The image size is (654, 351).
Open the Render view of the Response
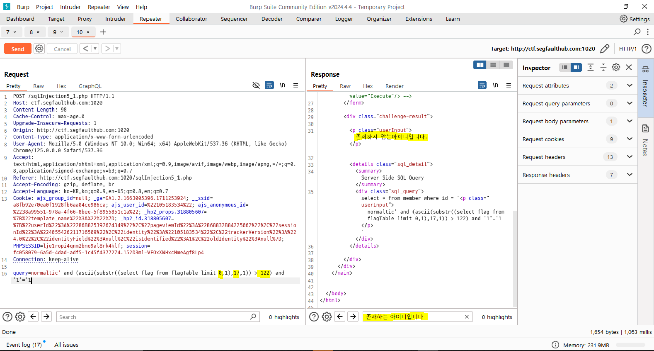pyautogui.click(x=394, y=86)
